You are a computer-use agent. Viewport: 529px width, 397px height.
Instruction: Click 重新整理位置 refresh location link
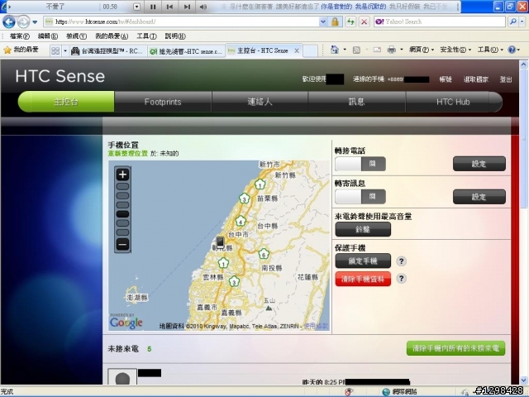point(127,154)
